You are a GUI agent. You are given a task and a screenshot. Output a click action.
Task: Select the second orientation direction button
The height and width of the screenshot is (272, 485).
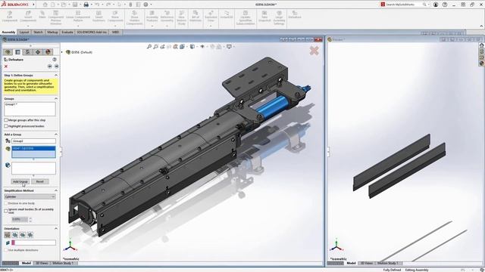pos(15,235)
